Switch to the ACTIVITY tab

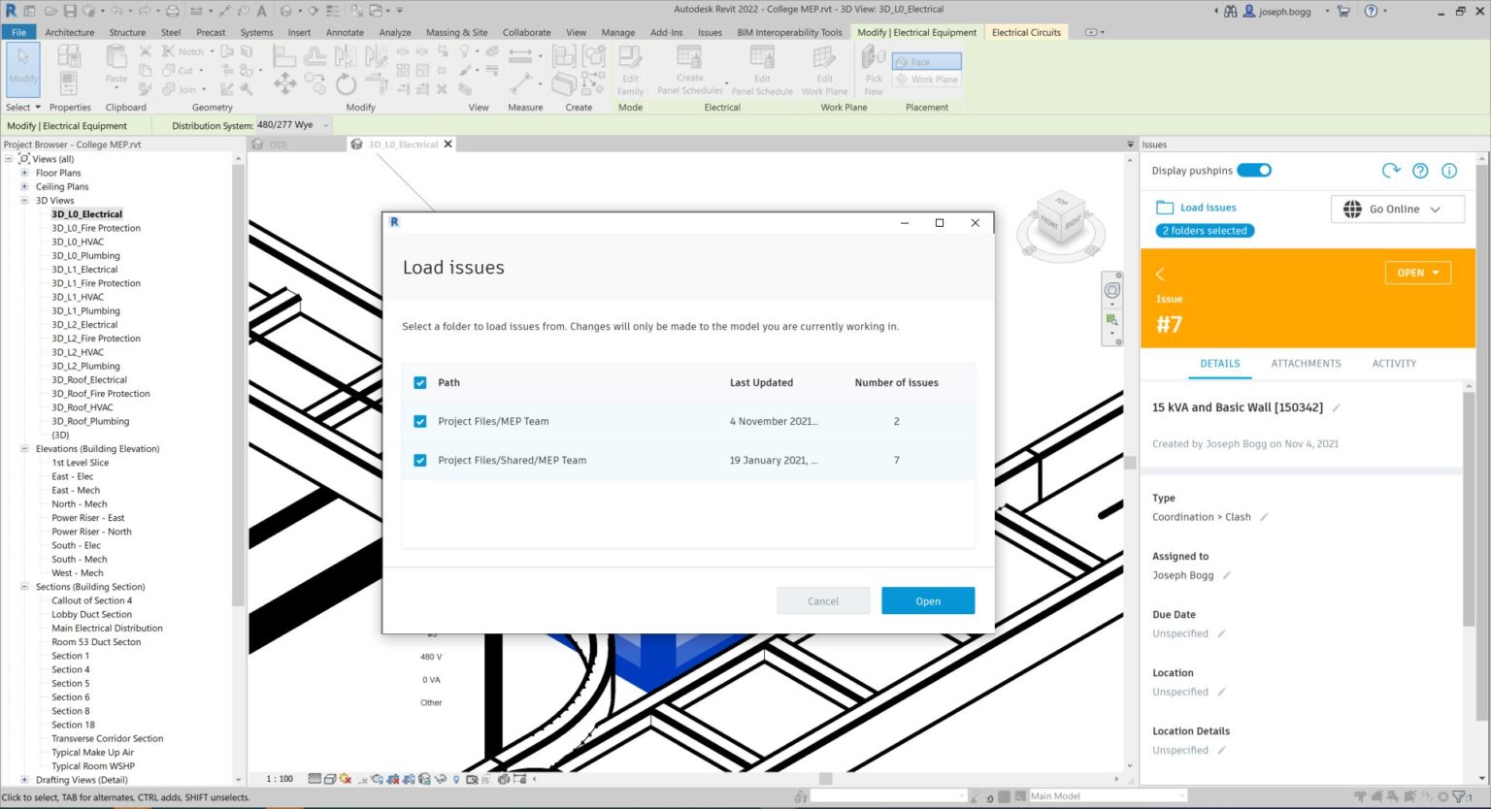coord(1394,363)
